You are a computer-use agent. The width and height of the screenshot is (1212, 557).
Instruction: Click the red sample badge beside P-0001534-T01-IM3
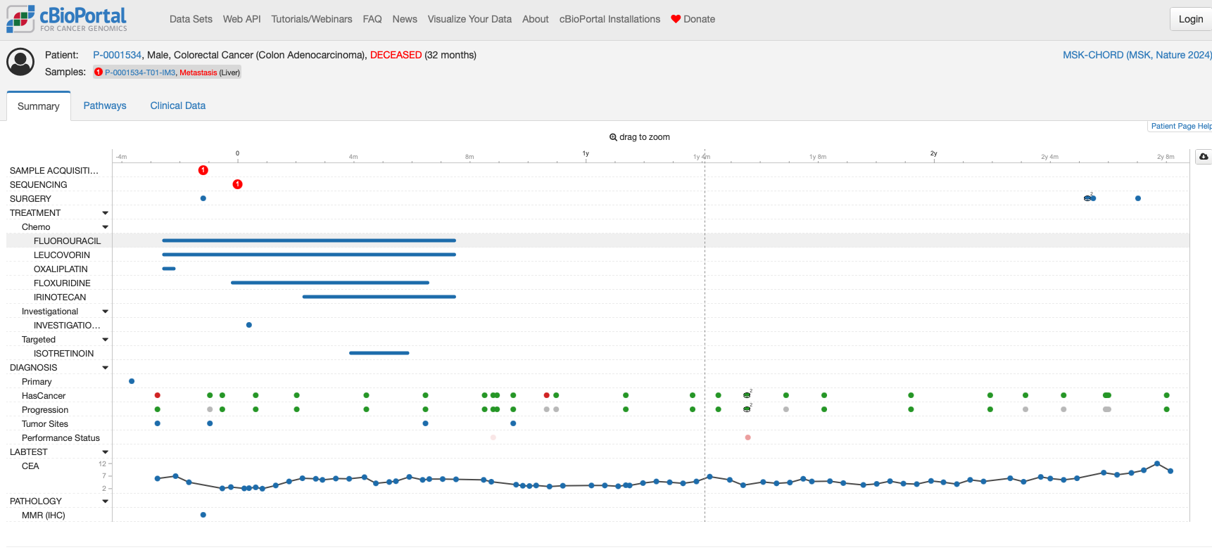coord(99,72)
